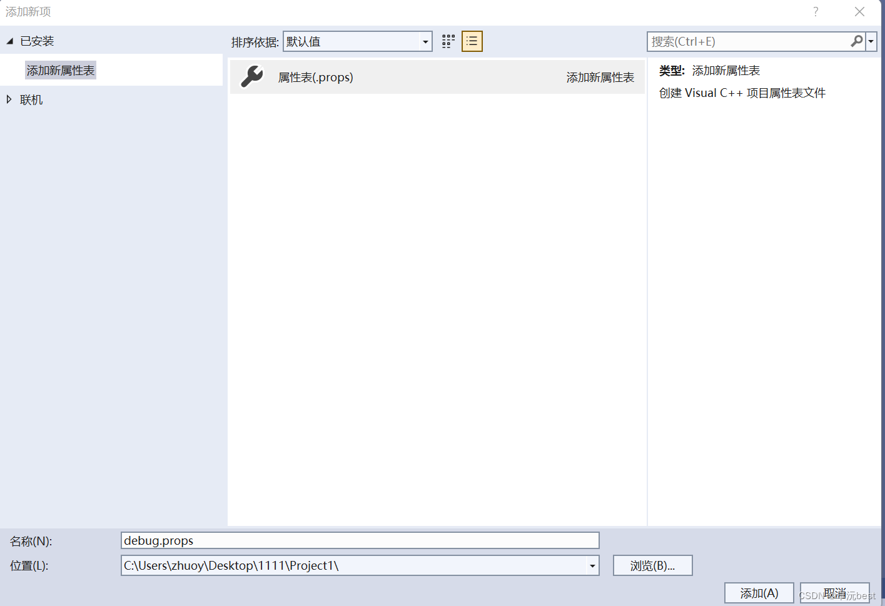Image resolution: width=885 pixels, height=606 pixels.
Task: Click the help question mark icon
Action: point(815,11)
